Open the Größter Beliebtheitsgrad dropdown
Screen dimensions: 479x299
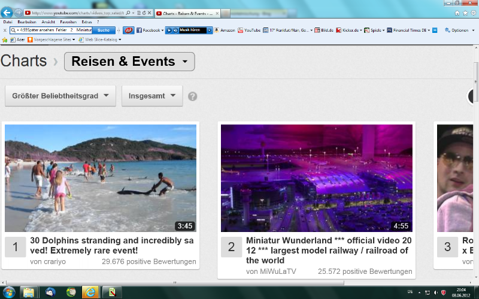60,96
